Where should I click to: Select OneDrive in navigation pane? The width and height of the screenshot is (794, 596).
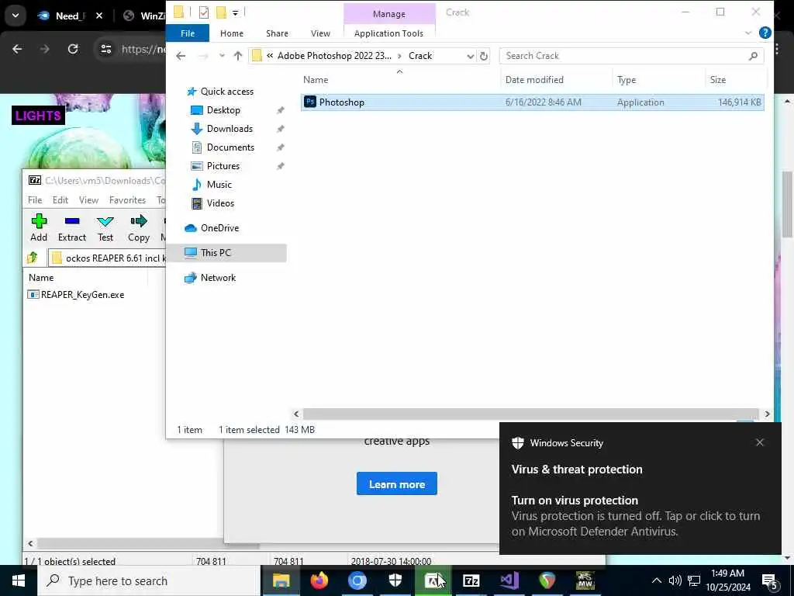[x=219, y=228]
